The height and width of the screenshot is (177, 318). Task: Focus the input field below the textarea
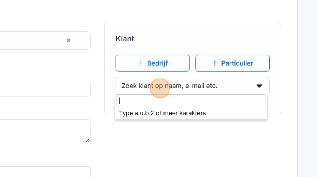(x=44, y=172)
